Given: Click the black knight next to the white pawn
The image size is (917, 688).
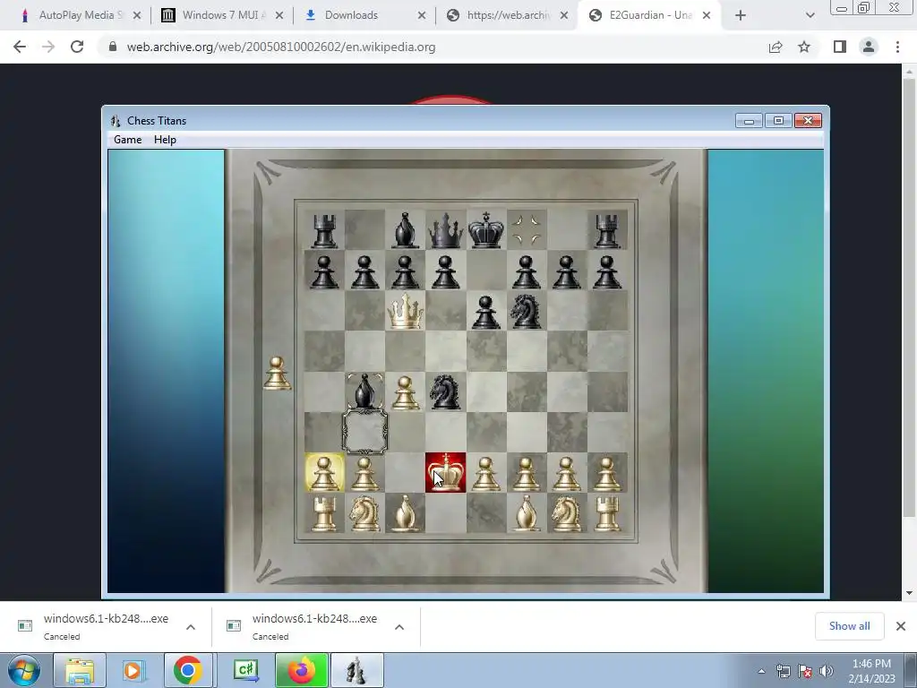Looking at the screenshot, I should [445, 391].
